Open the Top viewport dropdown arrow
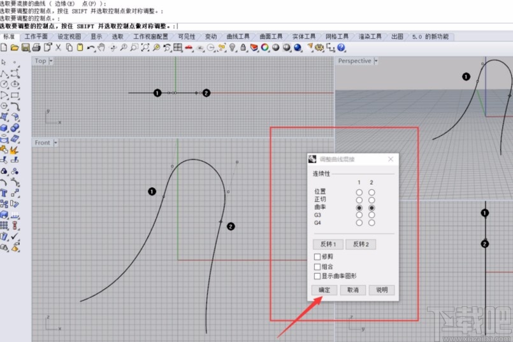 51,61
